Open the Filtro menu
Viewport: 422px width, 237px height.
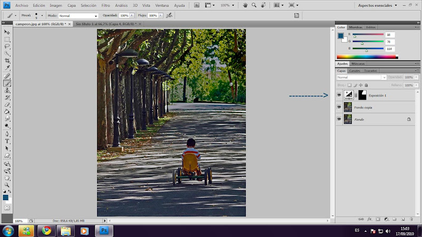105,5
